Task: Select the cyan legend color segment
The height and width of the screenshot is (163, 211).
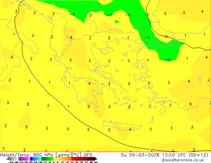Action: 40,159
